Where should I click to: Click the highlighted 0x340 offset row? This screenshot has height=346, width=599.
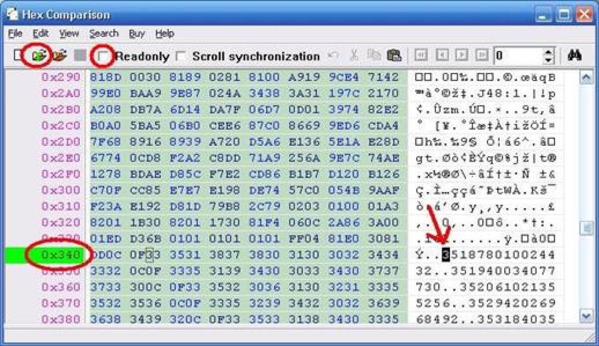(61, 255)
